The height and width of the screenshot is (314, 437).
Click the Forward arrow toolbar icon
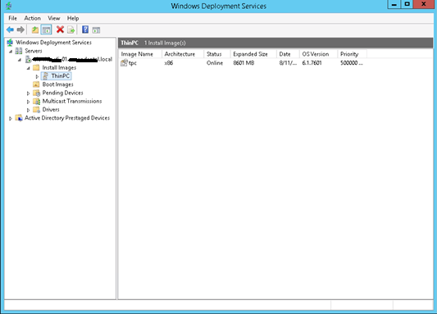[x=20, y=30]
